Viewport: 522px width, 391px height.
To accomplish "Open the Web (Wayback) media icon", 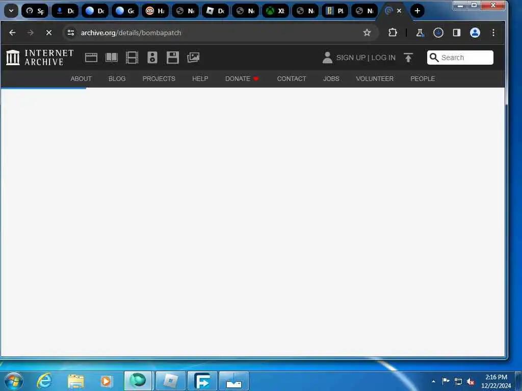I will (91, 58).
